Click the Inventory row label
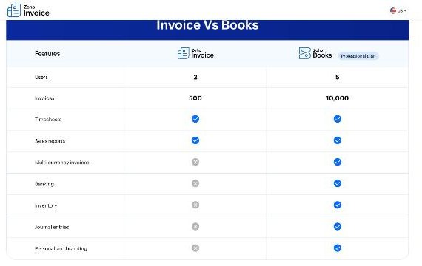 46,205
